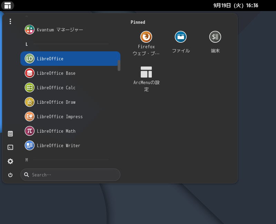Select the "LibreOffice Base" text label
This screenshot has width=276, height=224.
click(56, 73)
